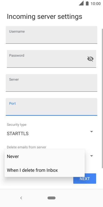Select STARTTLS security type value

click(18, 134)
